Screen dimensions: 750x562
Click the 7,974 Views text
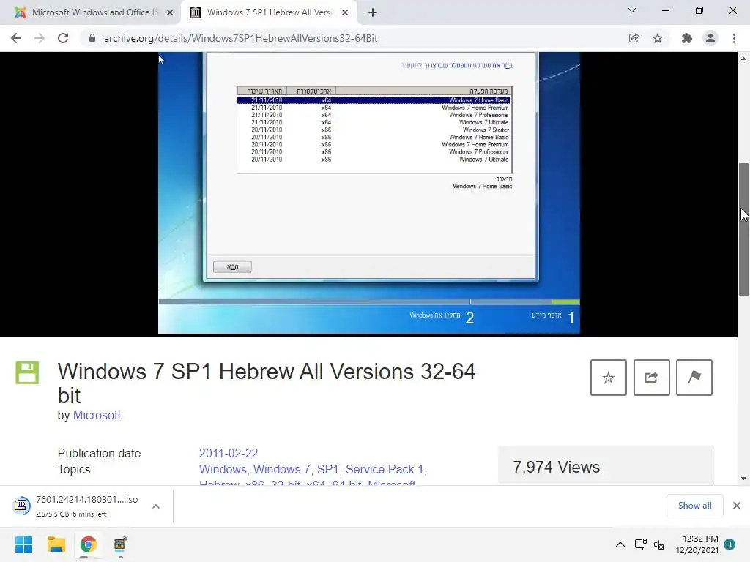click(x=557, y=467)
